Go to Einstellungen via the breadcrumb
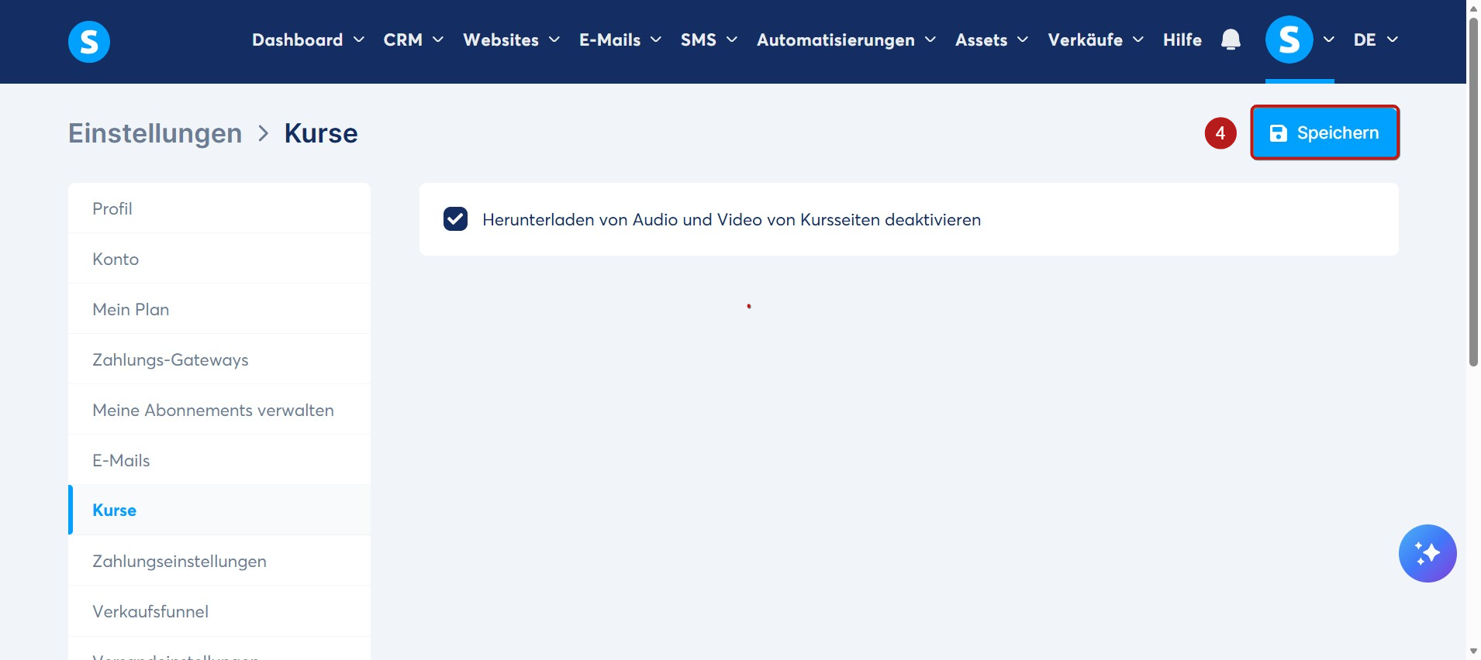 [155, 133]
